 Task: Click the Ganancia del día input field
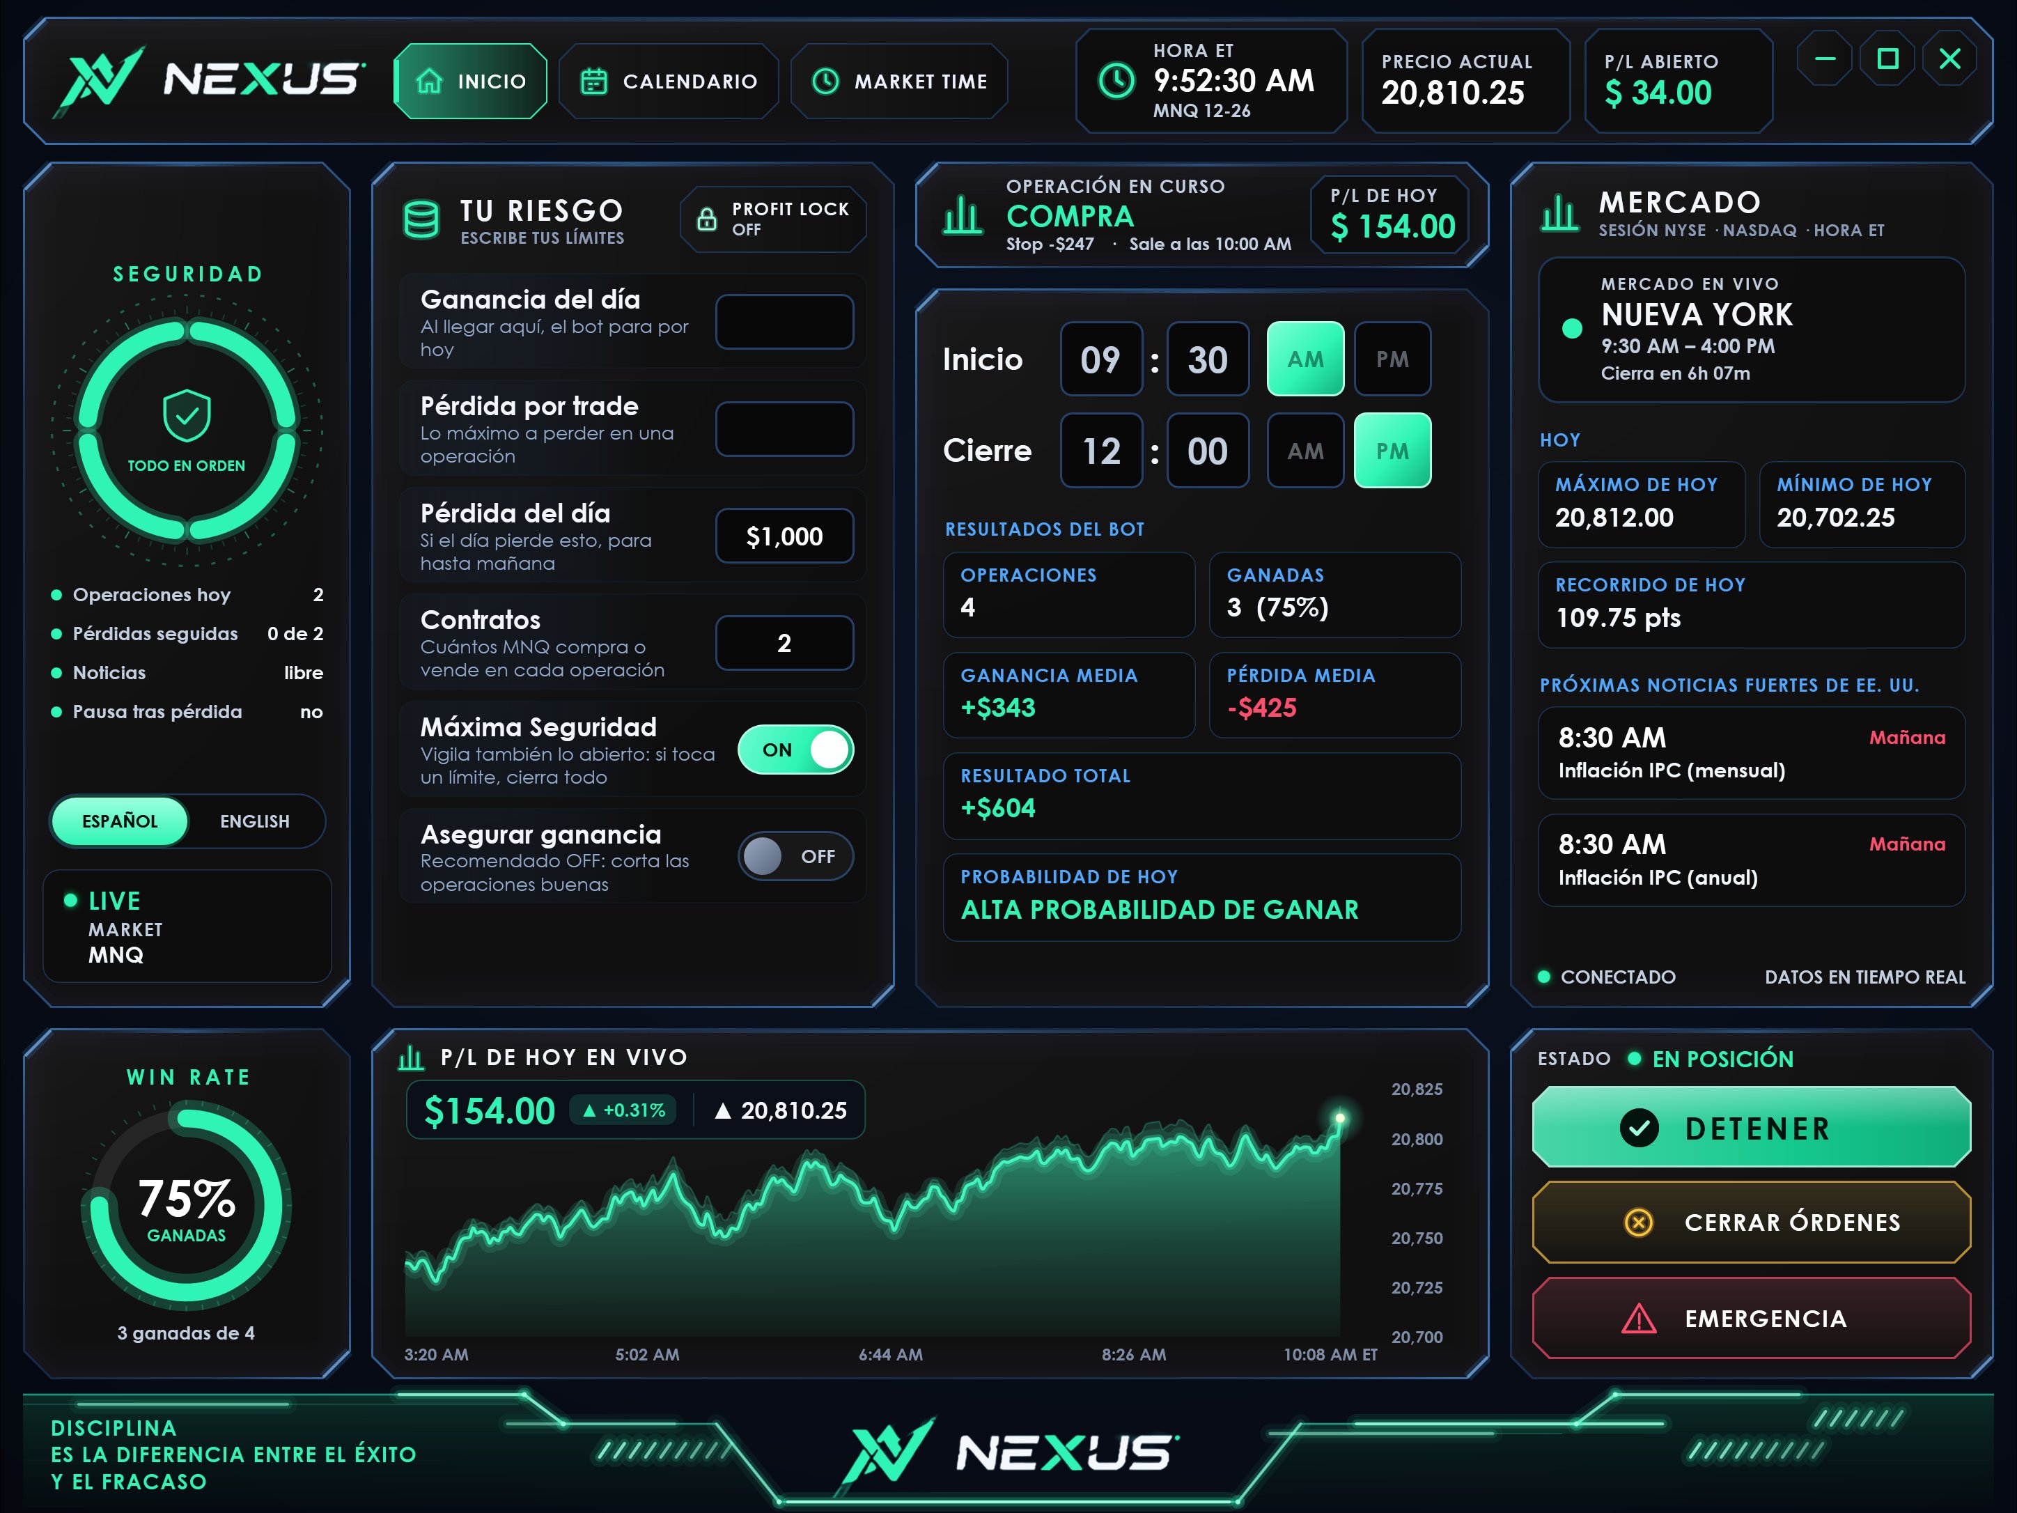pyautogui.click(x=784, y=322)
